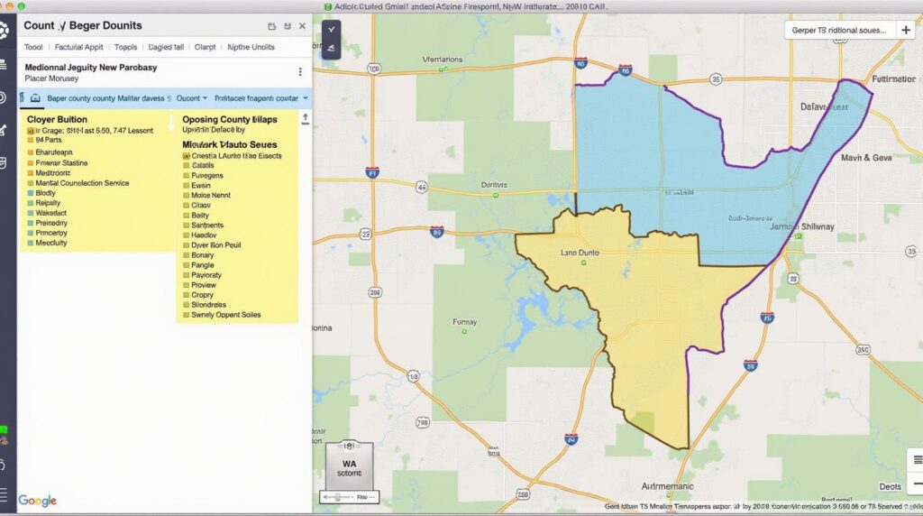Click the WA sotornt thumbnail tile
Screen dimensions: 923x516
pyautogui.click(x=349, y=465)
